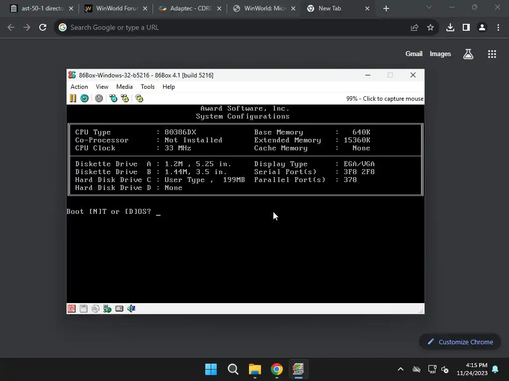Open the clock showing 4:15 PM
Viewport: 509px width, 381px height.
pos(472,369)
